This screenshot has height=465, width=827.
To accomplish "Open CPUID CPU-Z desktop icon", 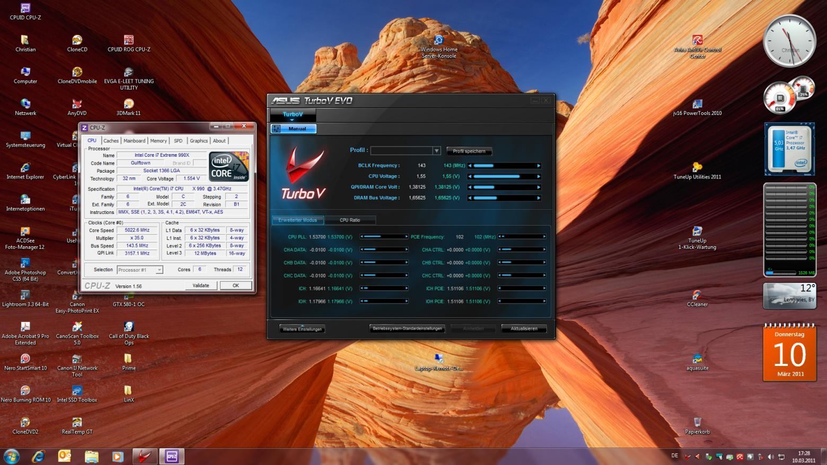I will [25, 12].
